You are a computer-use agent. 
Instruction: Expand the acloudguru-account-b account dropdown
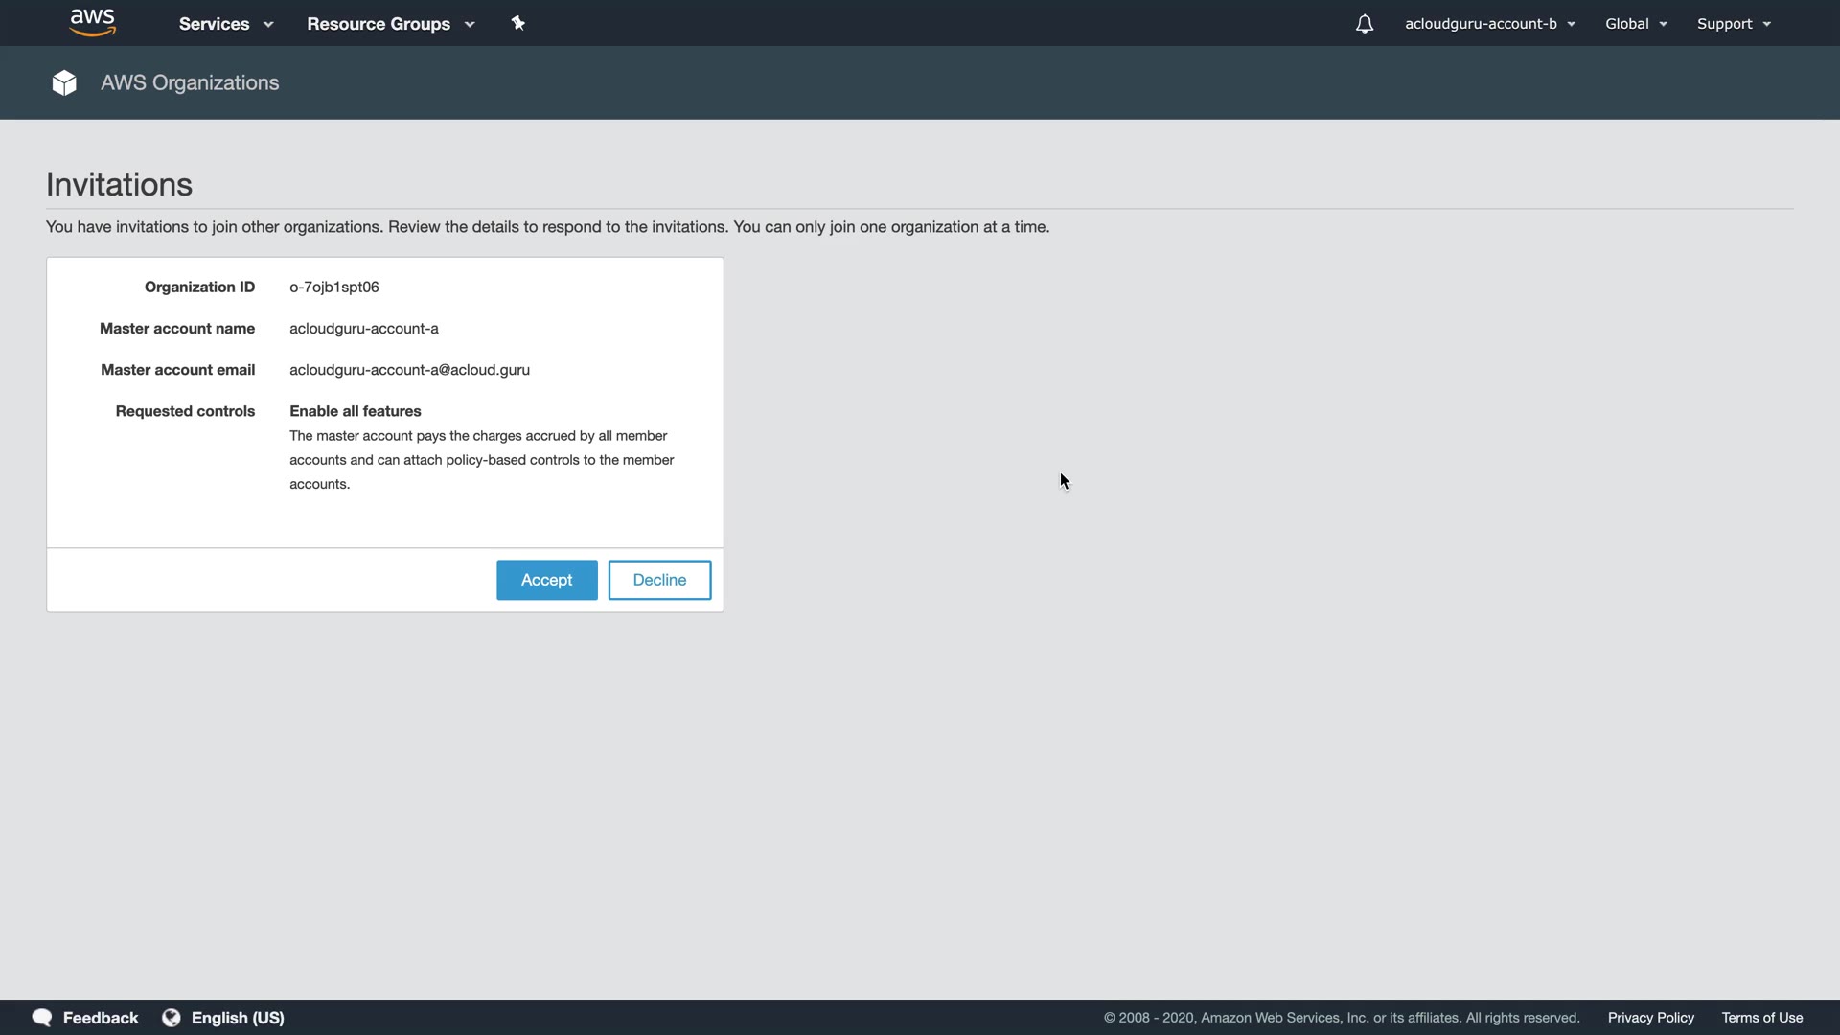1489,24
